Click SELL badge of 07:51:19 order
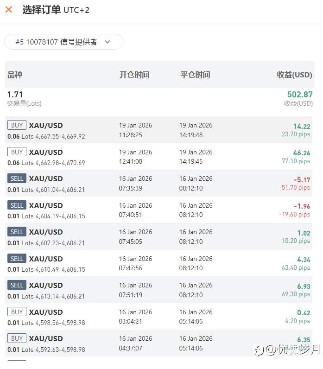This screenshot has width=323, height=369. coord(17,285)
